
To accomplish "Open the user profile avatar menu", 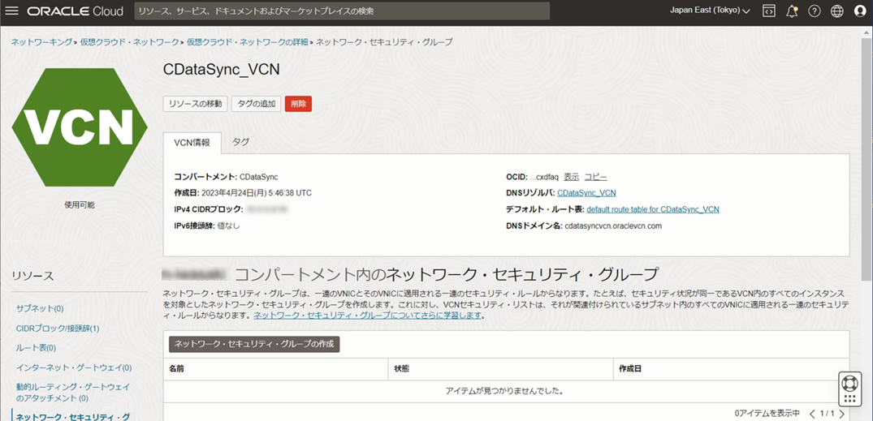I will point(860,11).
